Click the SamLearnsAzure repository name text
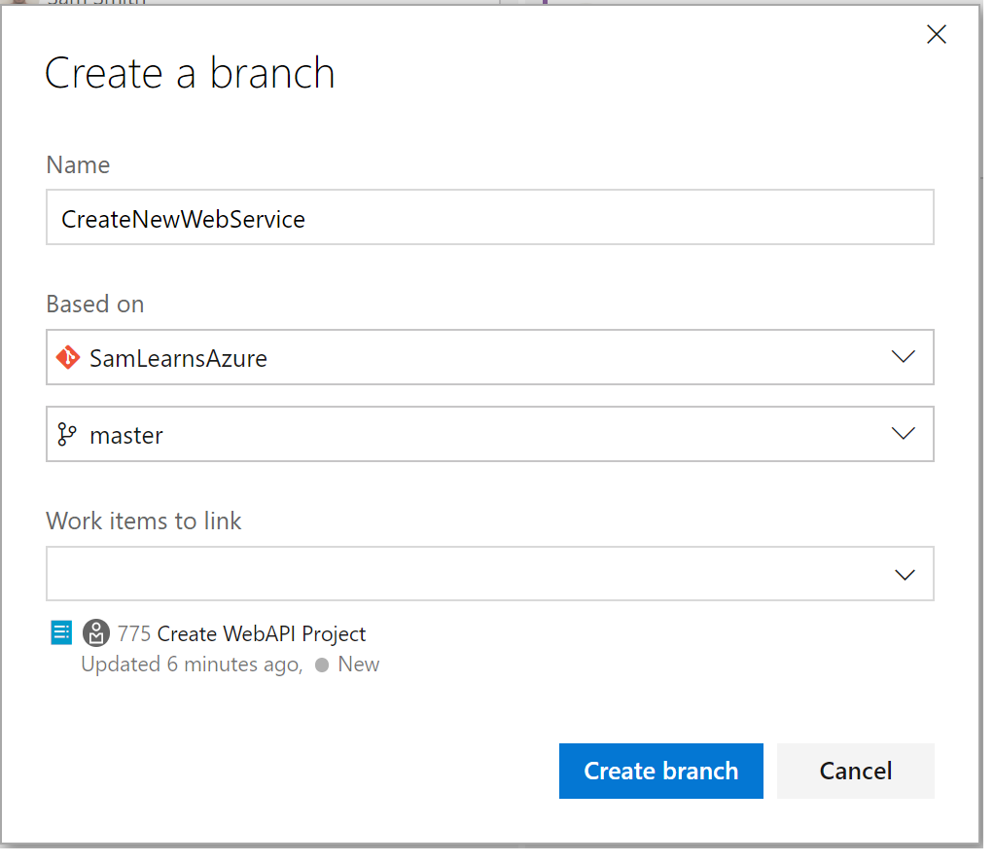This screenshot has height=863, width=994. (x=178, y=358)
